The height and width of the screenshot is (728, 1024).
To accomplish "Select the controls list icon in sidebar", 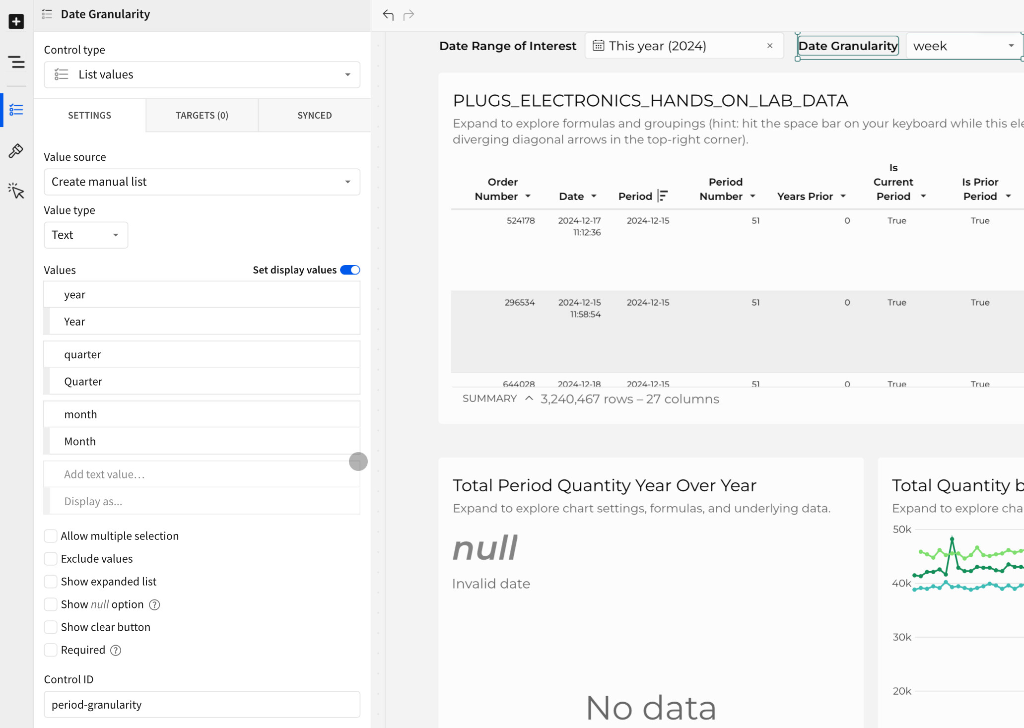I will 16,110.
